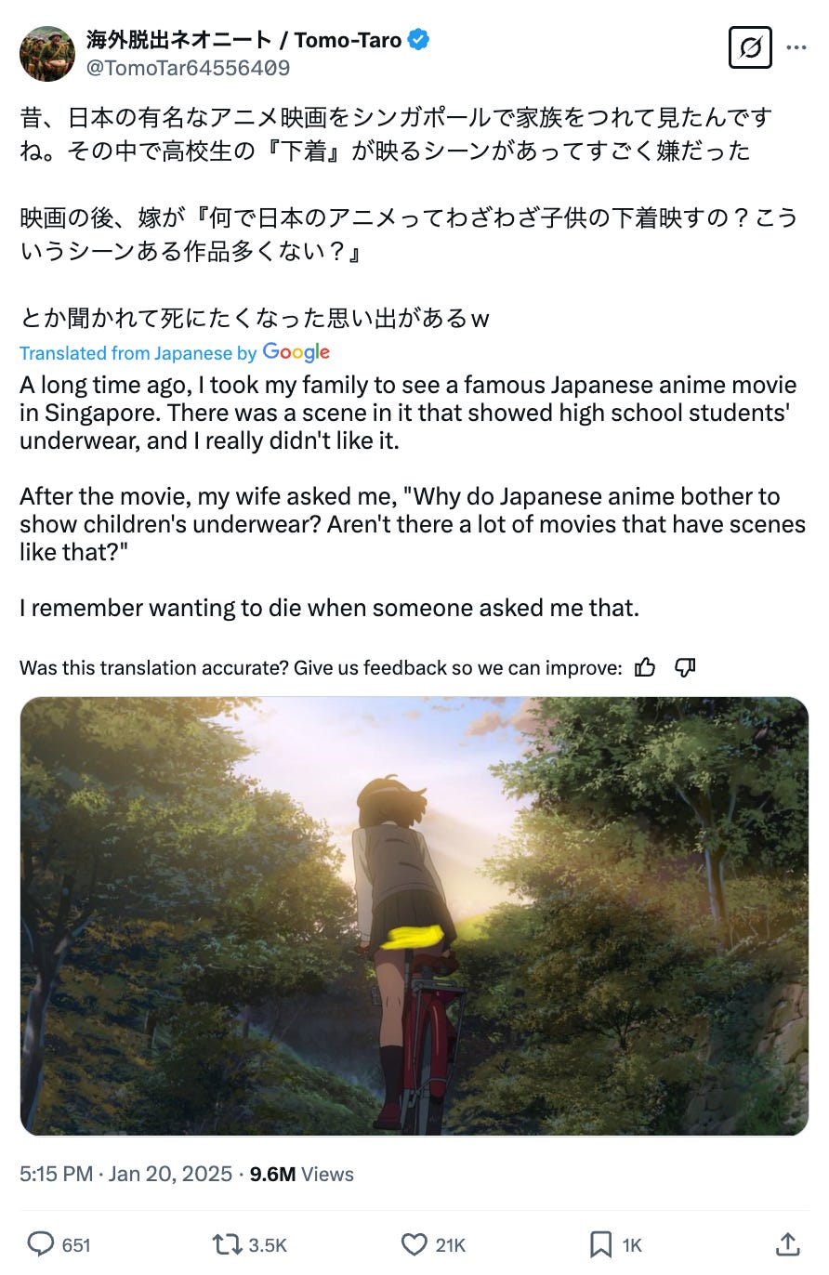Open the @TomoTar64556409 handle link

[188, 68]
